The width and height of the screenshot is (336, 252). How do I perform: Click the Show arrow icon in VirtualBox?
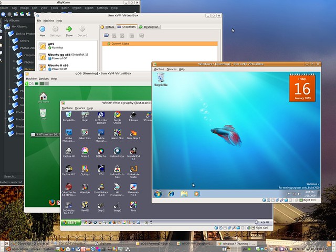pos(69,29)
